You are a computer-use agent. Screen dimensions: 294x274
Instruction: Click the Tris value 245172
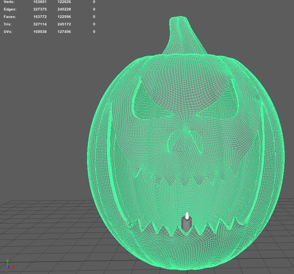tap(64, 24)
